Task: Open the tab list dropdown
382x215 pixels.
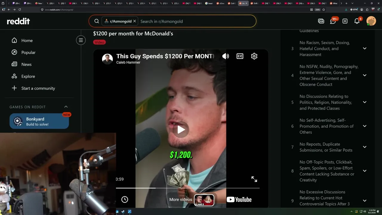Action: (352, 3)
